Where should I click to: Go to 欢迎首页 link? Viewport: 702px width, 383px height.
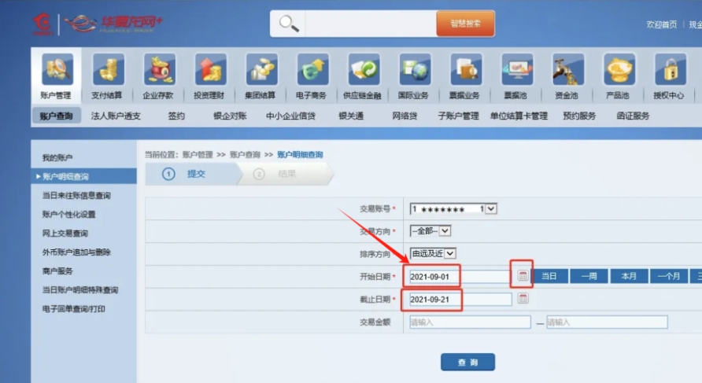pyautogui.click(x=662, y=24)
